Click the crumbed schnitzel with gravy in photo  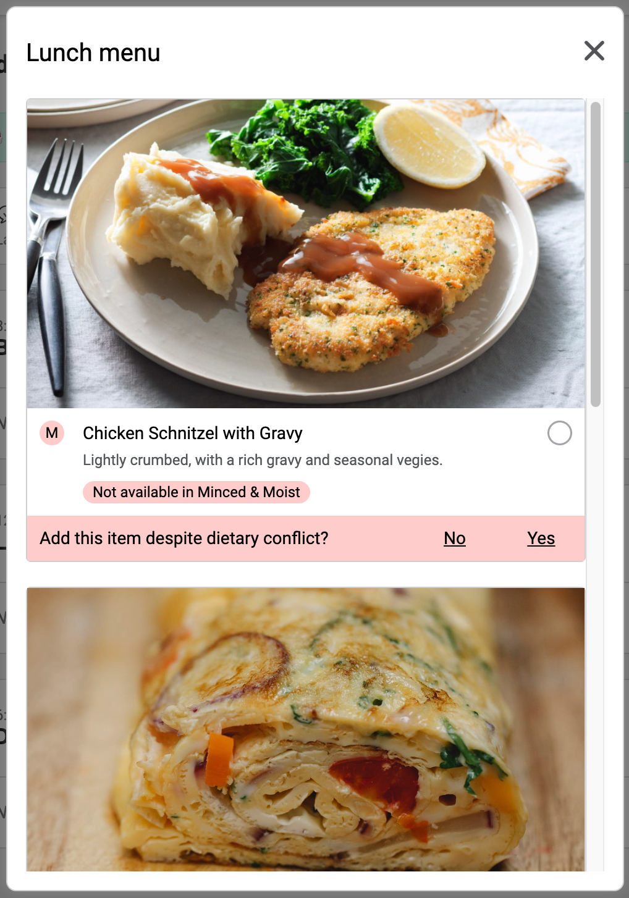click(x=371, y=287)
